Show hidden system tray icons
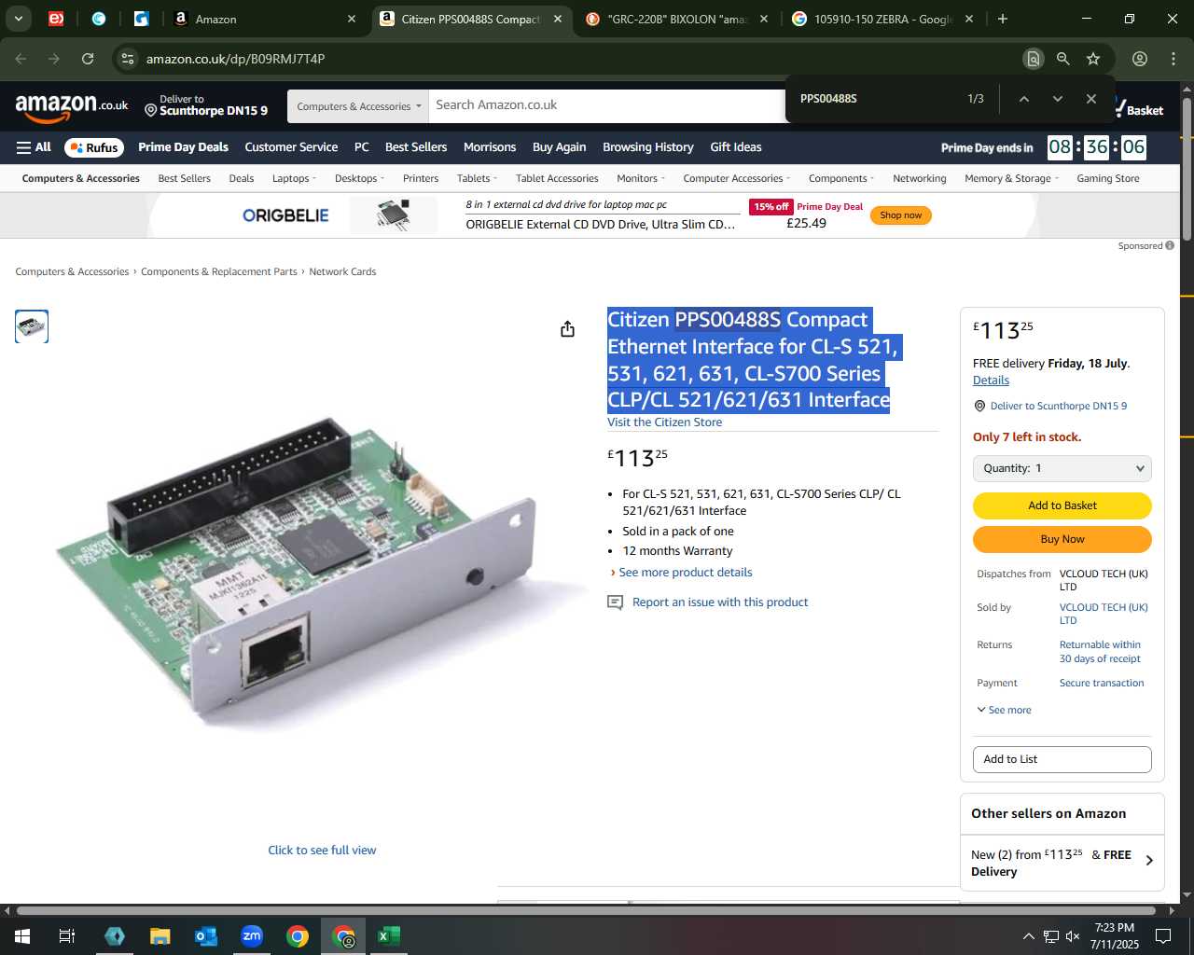The image size is (1194, 955). (x=1029, y=936)
